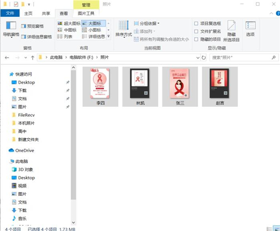Screen dimensions: 280x231
Task: Click the 导航窗格 navigation pane icon
Action: tap(11, 27)
